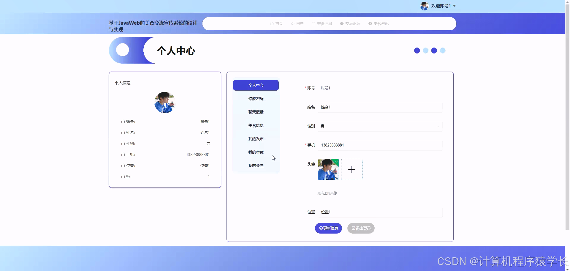
Task: Open the 我的关注 sidebar tab
Action: pos(256,166)
